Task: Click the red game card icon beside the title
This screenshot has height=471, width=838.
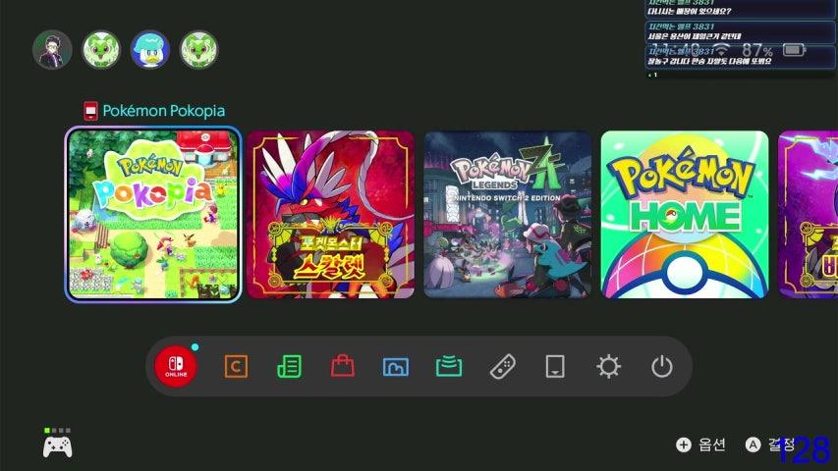Action: point(90,111)
